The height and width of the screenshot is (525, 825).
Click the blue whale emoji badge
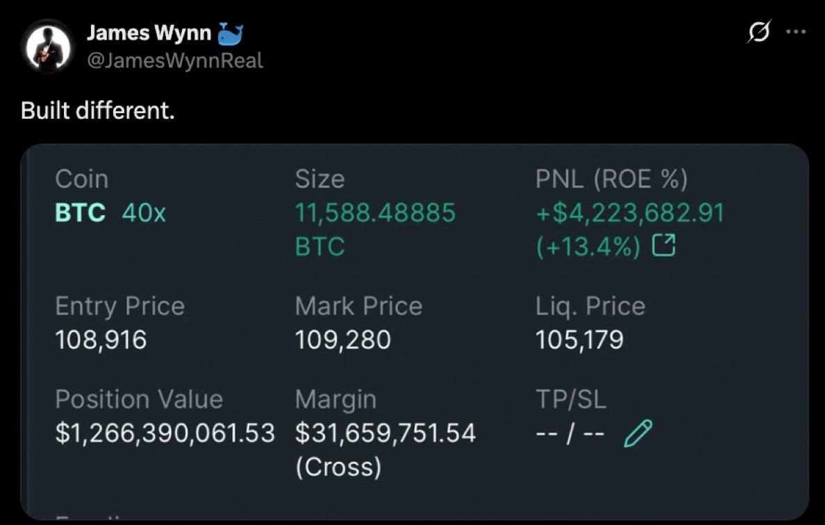click(x=230, y=33)
